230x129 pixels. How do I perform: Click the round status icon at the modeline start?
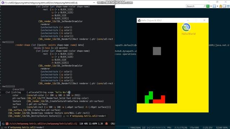point(3,124)
